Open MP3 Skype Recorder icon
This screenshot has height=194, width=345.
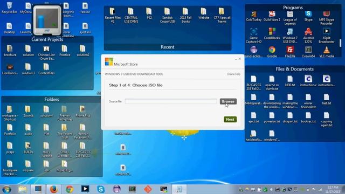[x=327, y=18]
